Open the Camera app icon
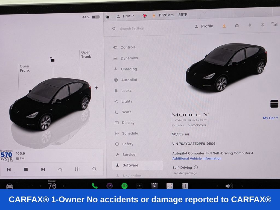This screenshot has width=280, height=210. [110, 186]
